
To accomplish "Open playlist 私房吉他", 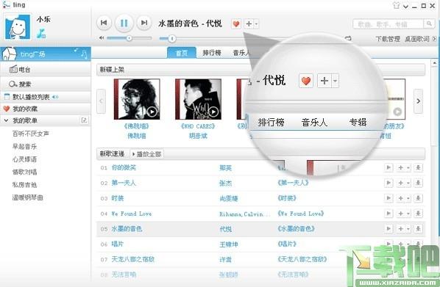I will coord(25,185).
